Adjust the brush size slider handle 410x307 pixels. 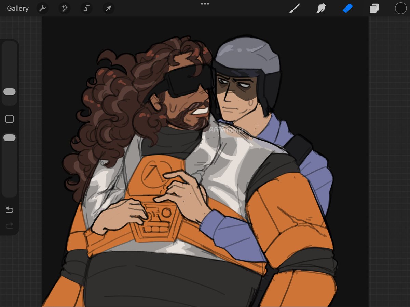point(10,92)
